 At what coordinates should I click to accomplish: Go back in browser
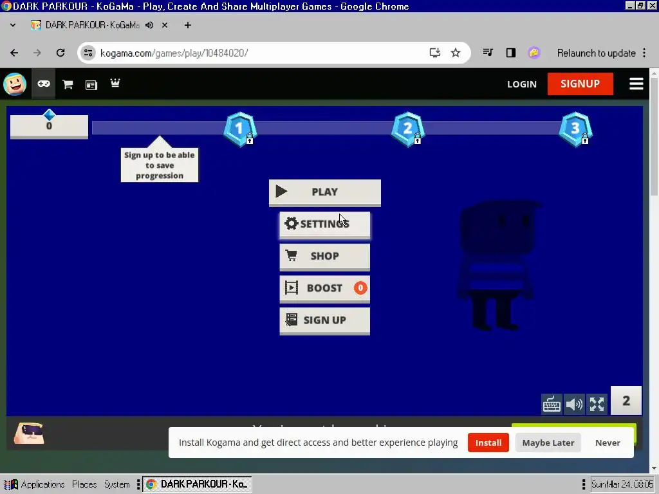point(14,53)
